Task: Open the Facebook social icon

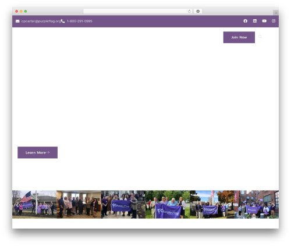Action: [x=246, y=21]
